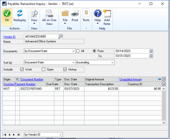Screen dimensions: 170x139
Task: Click the 03/27/2023 doc date cell
Action: click(74, 89)
